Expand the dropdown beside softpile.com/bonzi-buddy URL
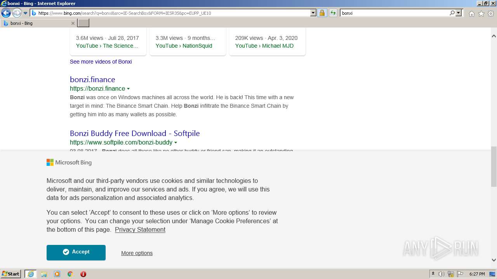 tap(176, 143)
